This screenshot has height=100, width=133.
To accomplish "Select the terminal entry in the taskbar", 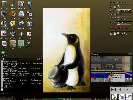I will [x=4, y=93].
